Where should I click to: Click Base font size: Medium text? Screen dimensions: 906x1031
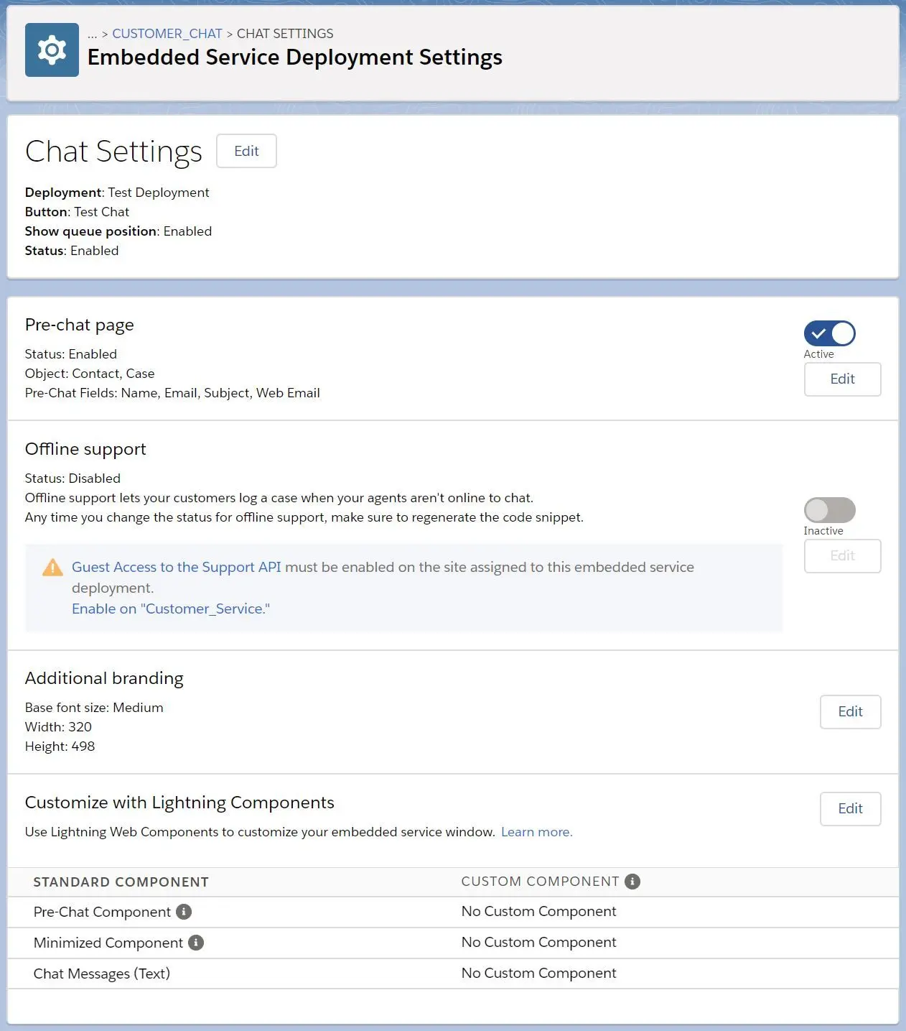(94, 708)
